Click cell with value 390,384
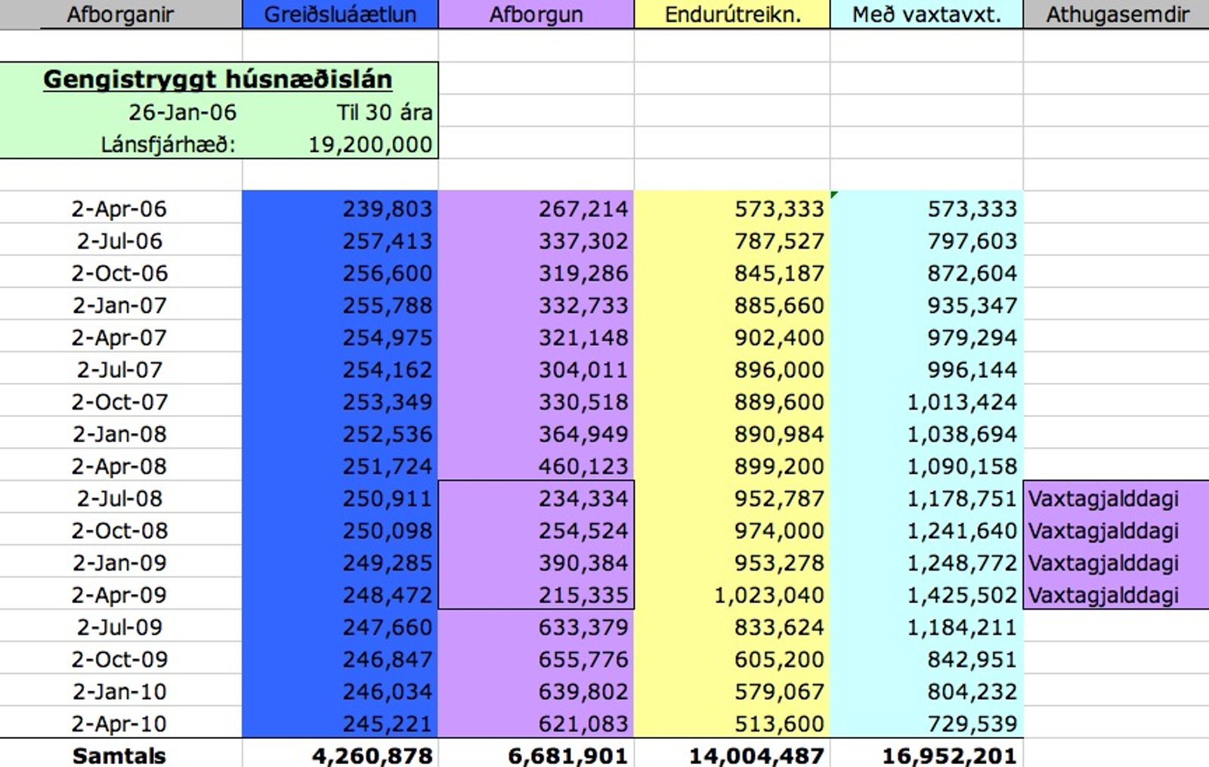This screenshot has height=767, width=1209. coord(536,562)
